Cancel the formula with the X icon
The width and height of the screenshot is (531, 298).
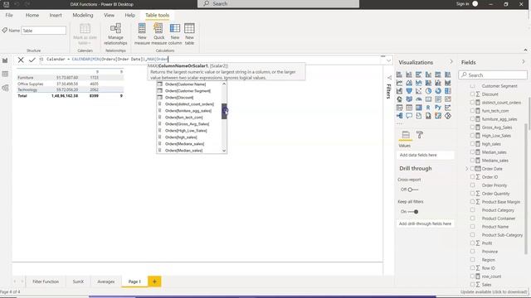click(21, 60)
